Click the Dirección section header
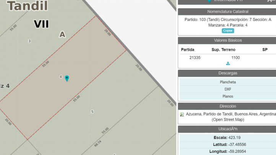Viewport: 276px width, 155px height. coord(228,106)
